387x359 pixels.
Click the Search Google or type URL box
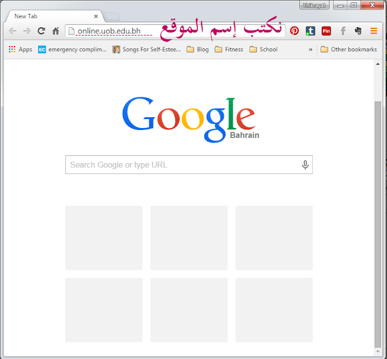(189, 164)
